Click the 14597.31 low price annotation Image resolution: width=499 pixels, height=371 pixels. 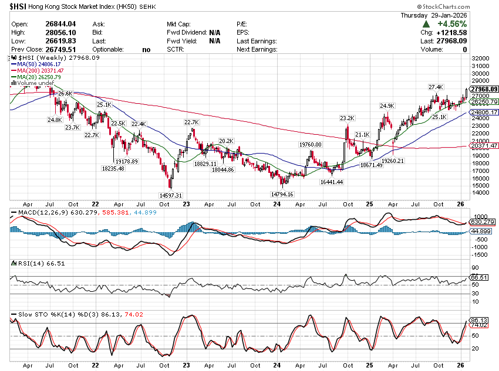click(x=170, y=195)
